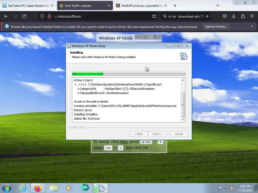Click the Cancel button in setup
Image resolution: width=258 pixels, height=193 pixels.
tap(179, 134)
